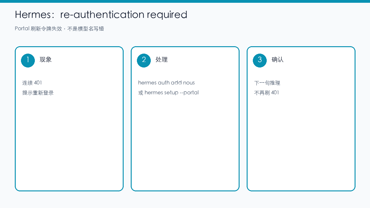Click the text '提示重新登录'
This screenshot has height=208, width=370.
[x=38, y=92]
